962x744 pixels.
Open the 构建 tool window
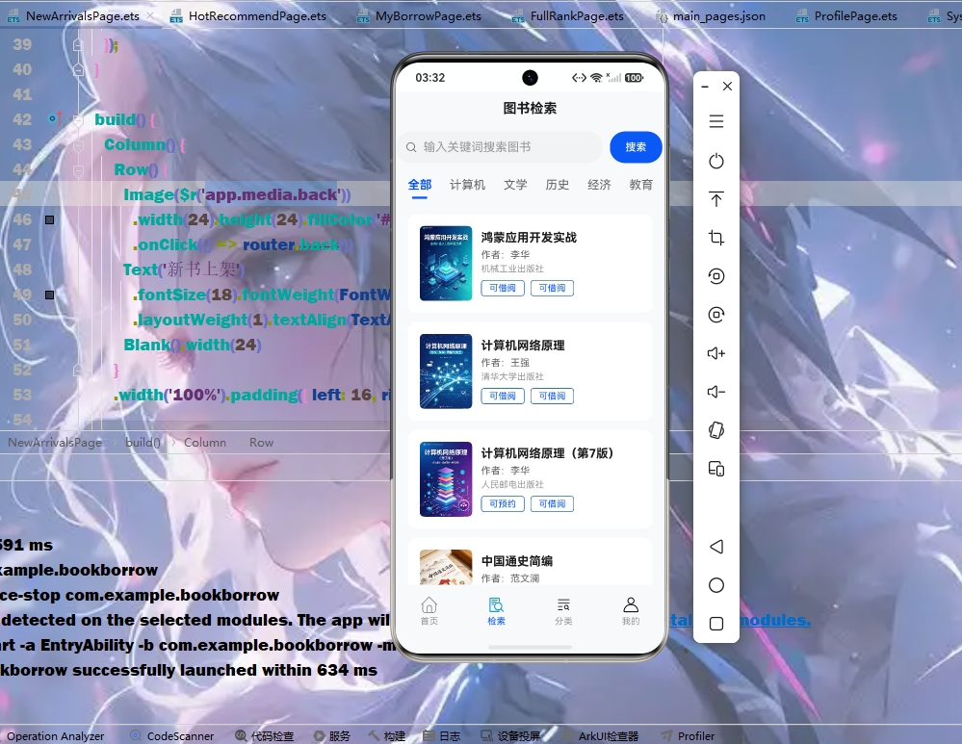click(x=387, y=736)
